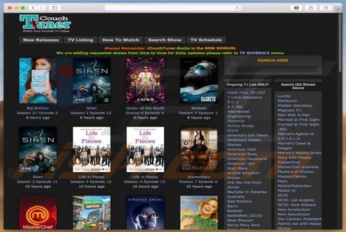The image size is (346, 232).
Task: Open VIEW FULL TV LIST link
Action: [247, 93]
